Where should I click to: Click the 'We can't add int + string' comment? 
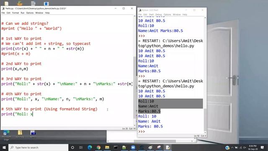coord(46,44)
